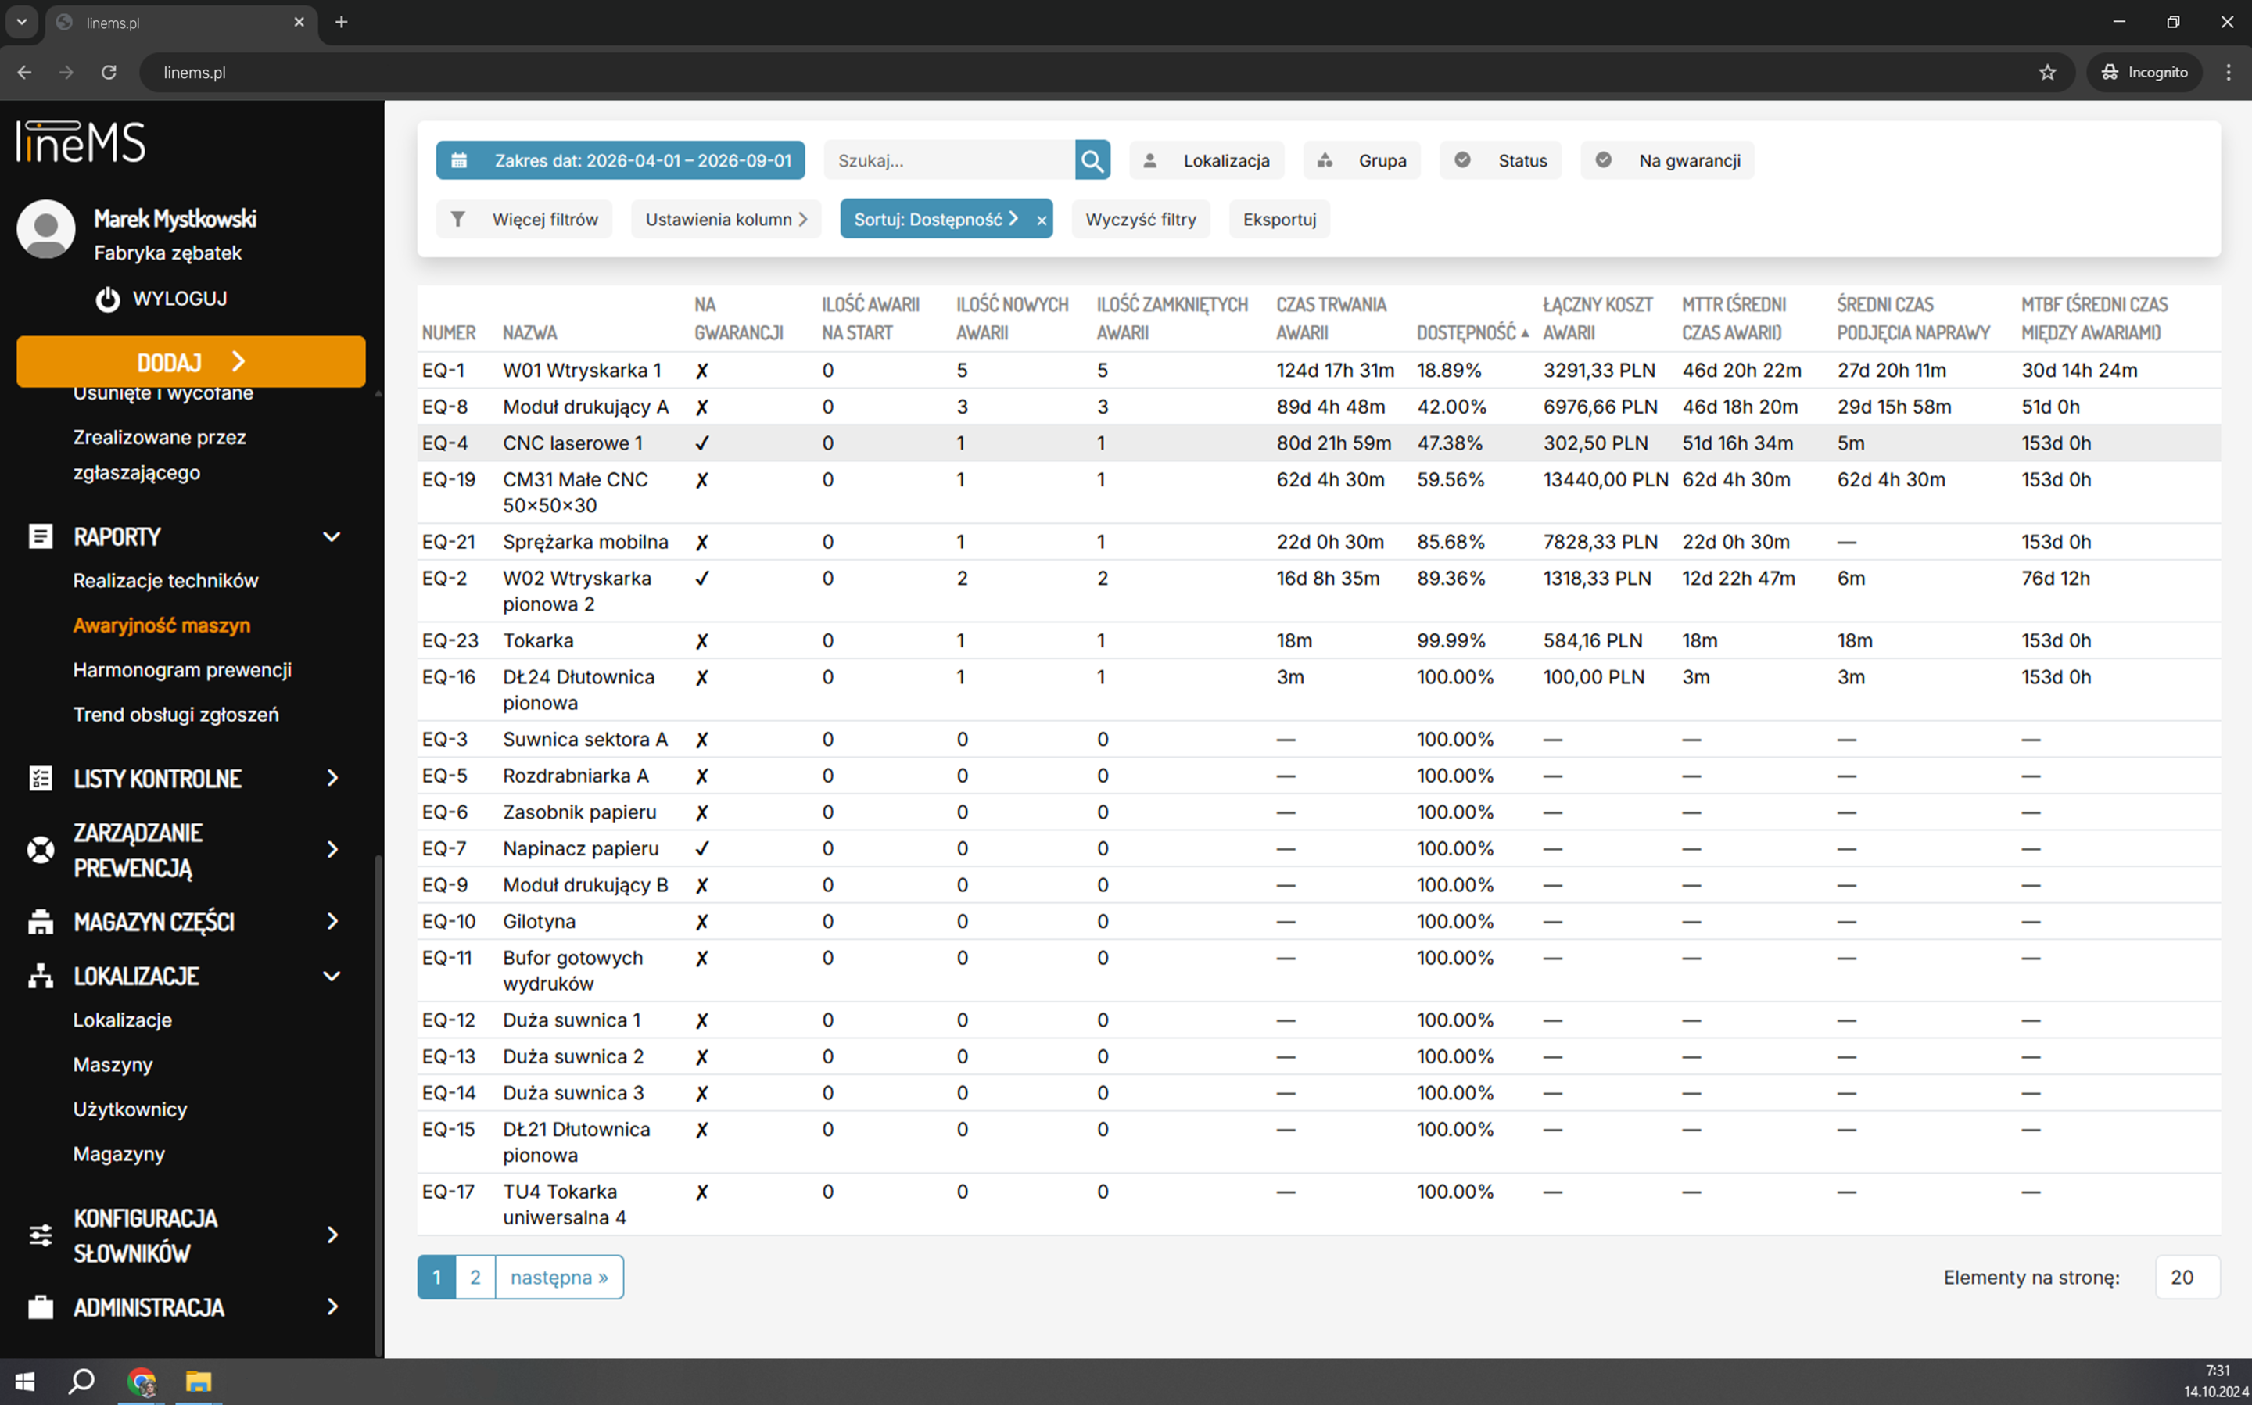This screenshot has height=1405, width=2252.
Task: Click the Elementy na stronę field
Action: click(x=2187, y=1278)
